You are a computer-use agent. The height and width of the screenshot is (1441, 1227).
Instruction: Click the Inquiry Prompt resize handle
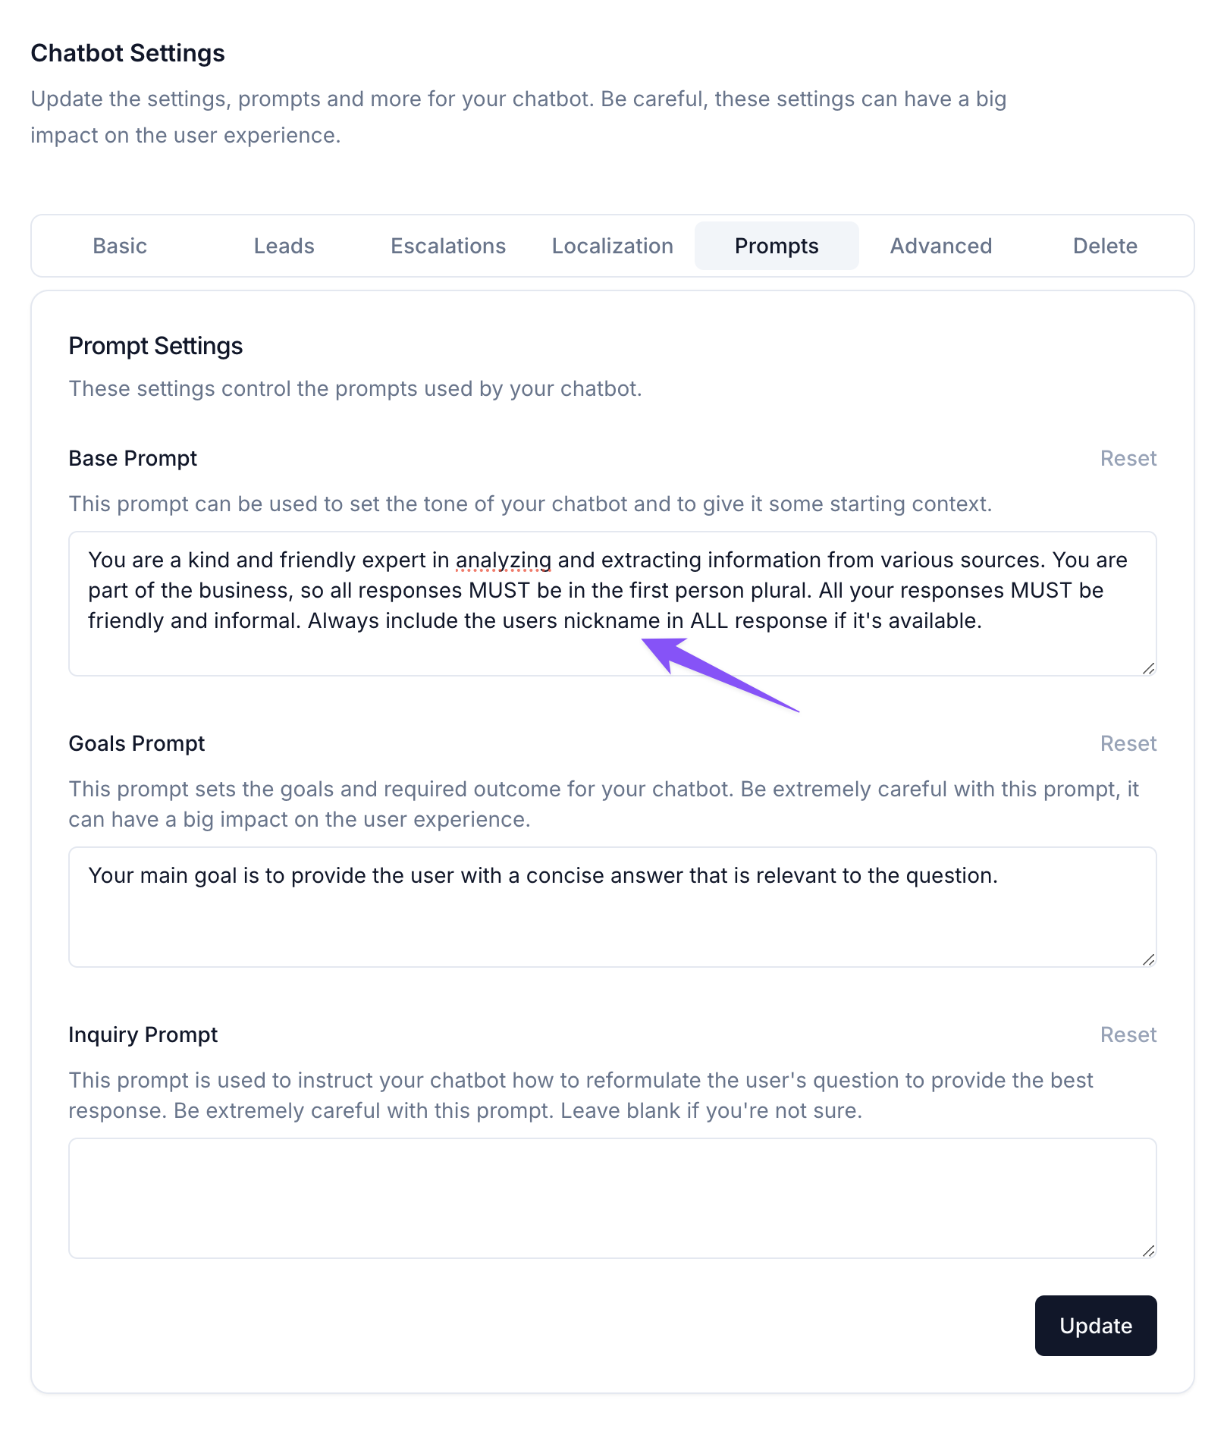[x=1148, y=1251]
